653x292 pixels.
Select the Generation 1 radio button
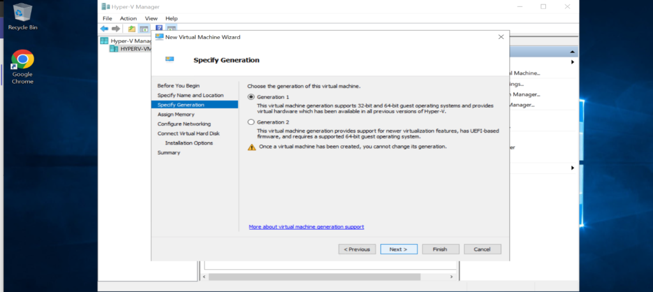click(x=251, y=97)
